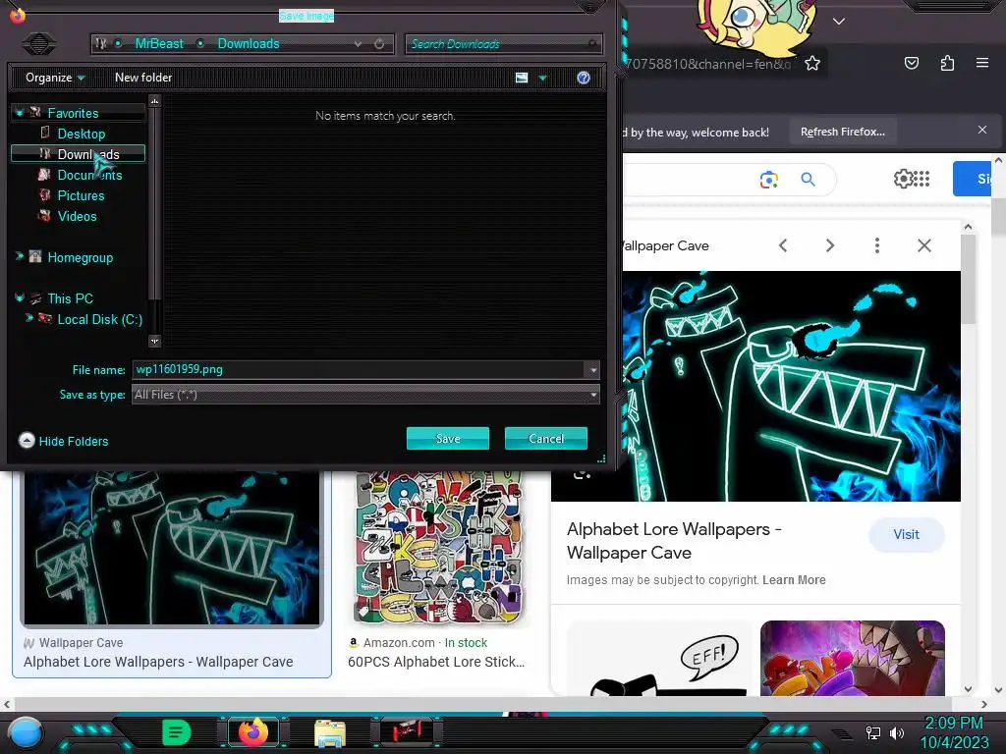This screenshot has height=754, width=1006.
Task: Open the colorful monsters related image
Action: tap(852, 658)
